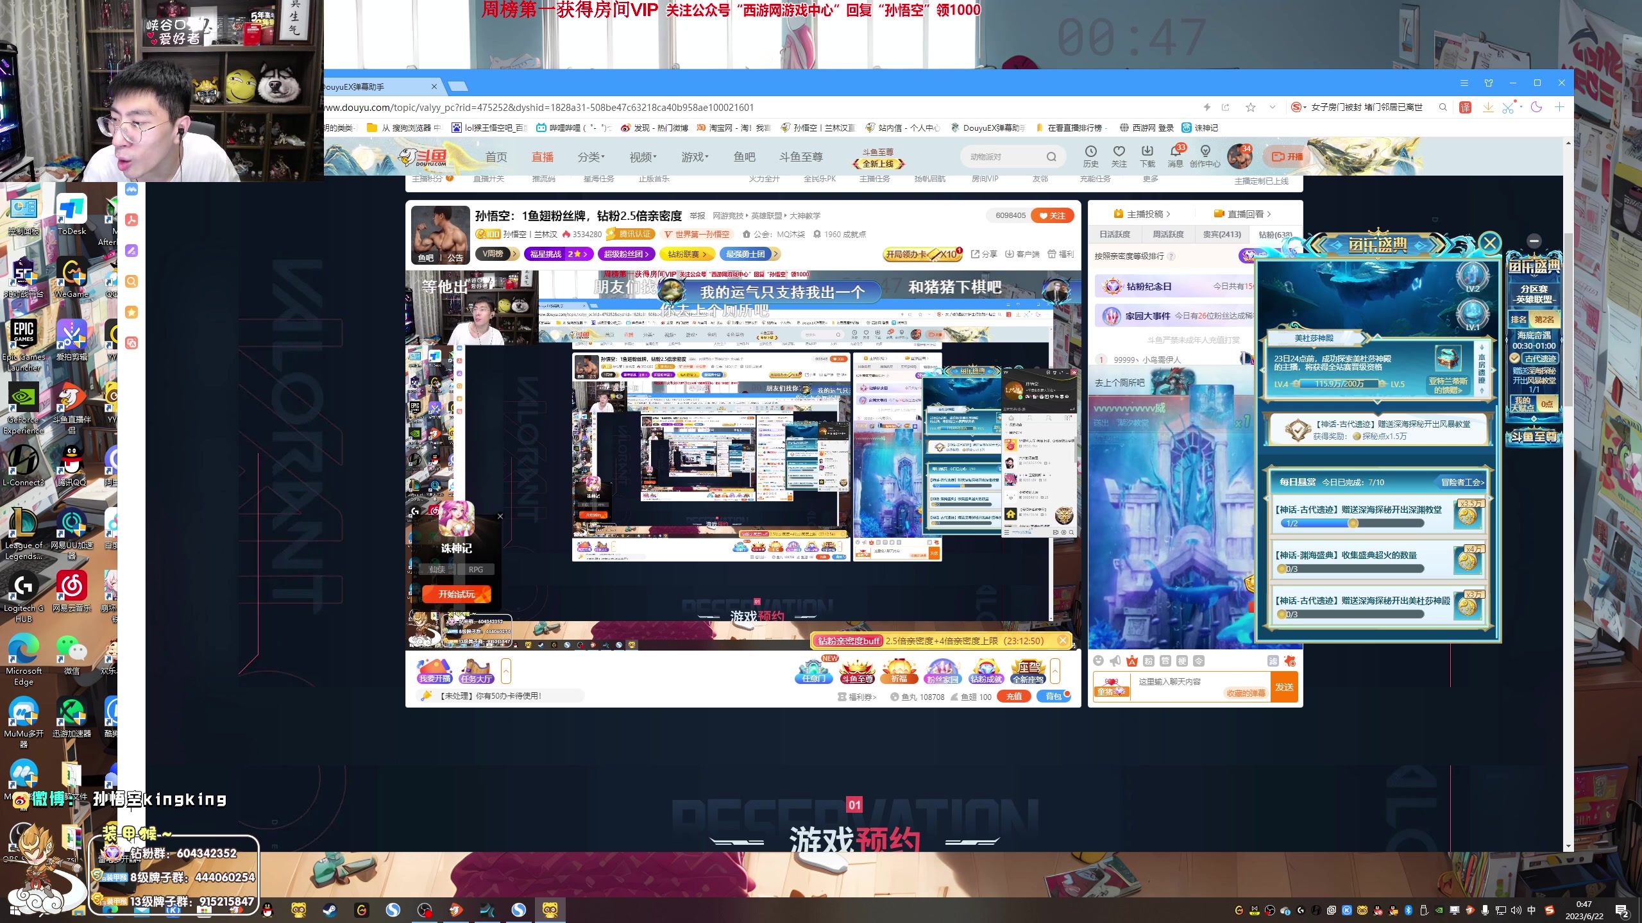Open the red gear chat settings icon
This screenshot has height=923, width=1642.
[x=1290, y=661]
